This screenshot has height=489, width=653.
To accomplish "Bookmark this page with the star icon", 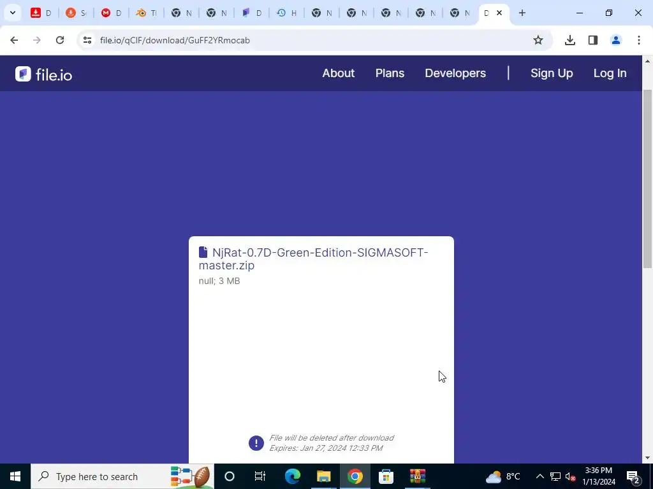I will tap(538, 40).
